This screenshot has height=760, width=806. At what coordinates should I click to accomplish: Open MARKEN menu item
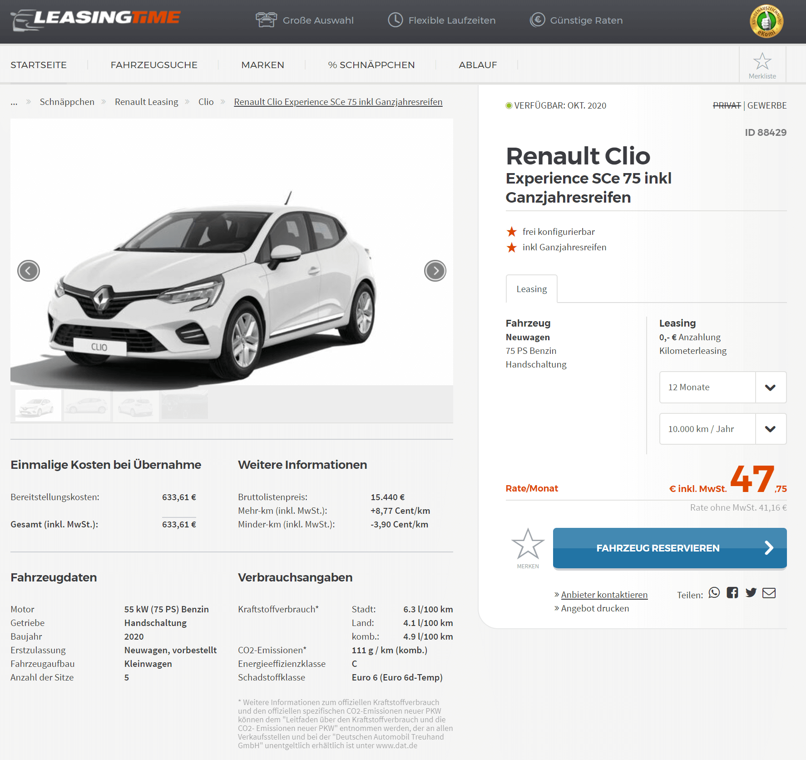pos(263,65)
